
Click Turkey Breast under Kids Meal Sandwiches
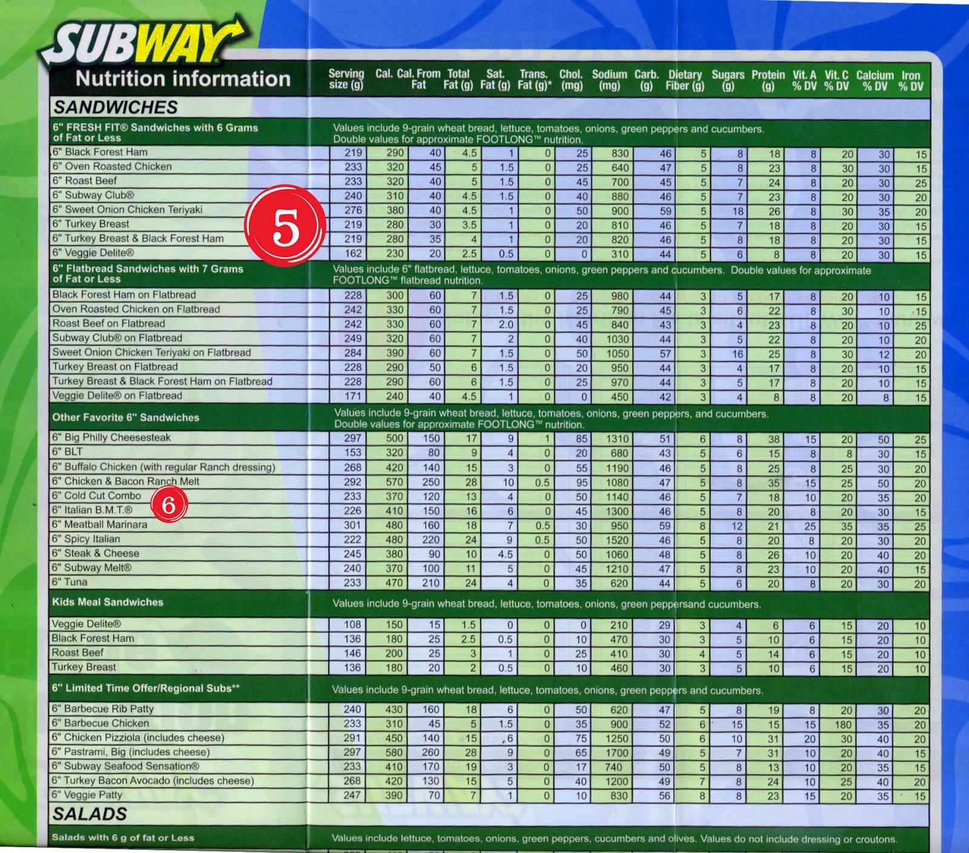tap(84, 667)
